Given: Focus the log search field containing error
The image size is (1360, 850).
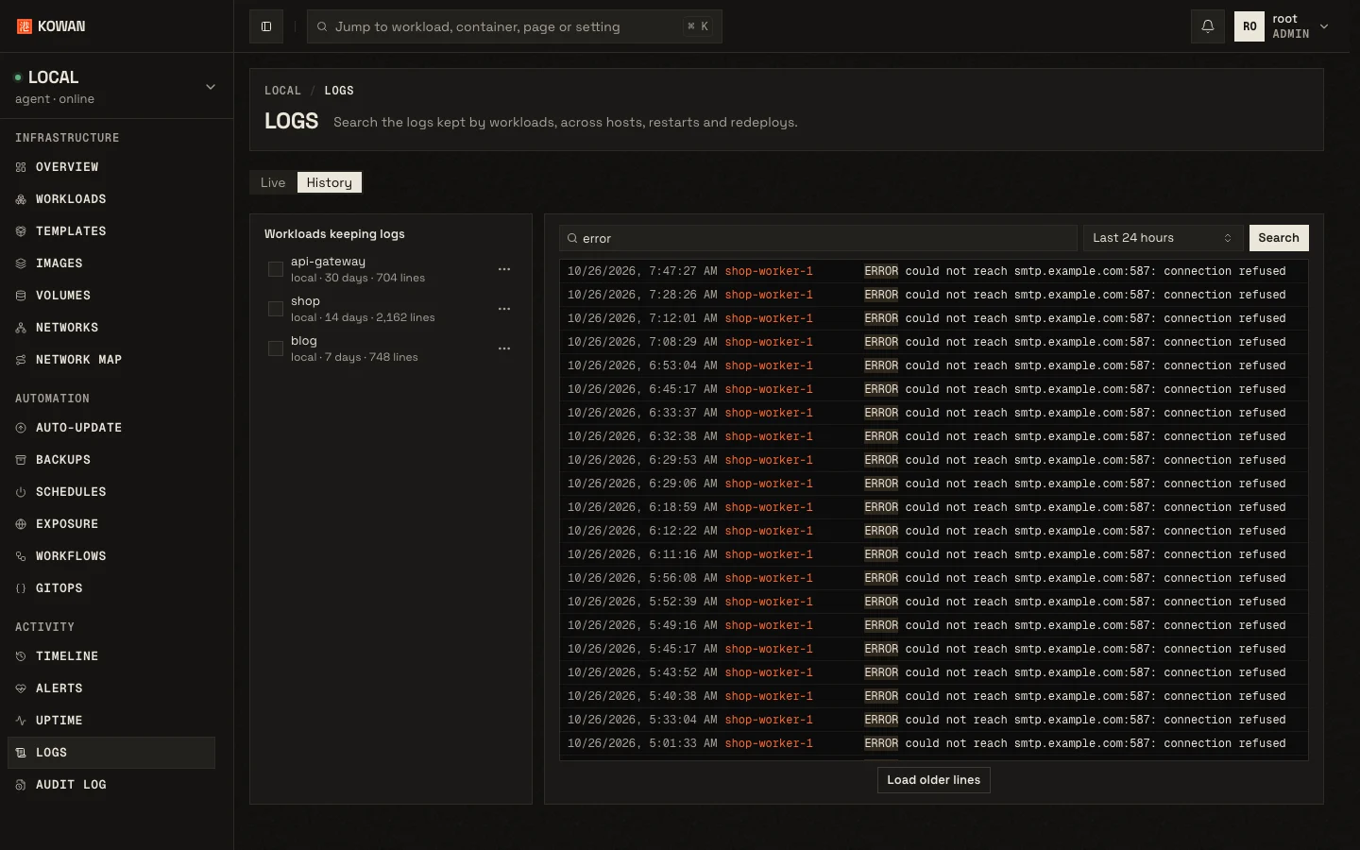Looking at the screenshot, I should click(818, 238).
